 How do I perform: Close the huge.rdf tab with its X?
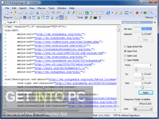coord(17,22)
